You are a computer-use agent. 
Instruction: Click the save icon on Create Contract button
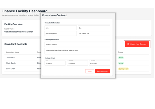point(98,71)
